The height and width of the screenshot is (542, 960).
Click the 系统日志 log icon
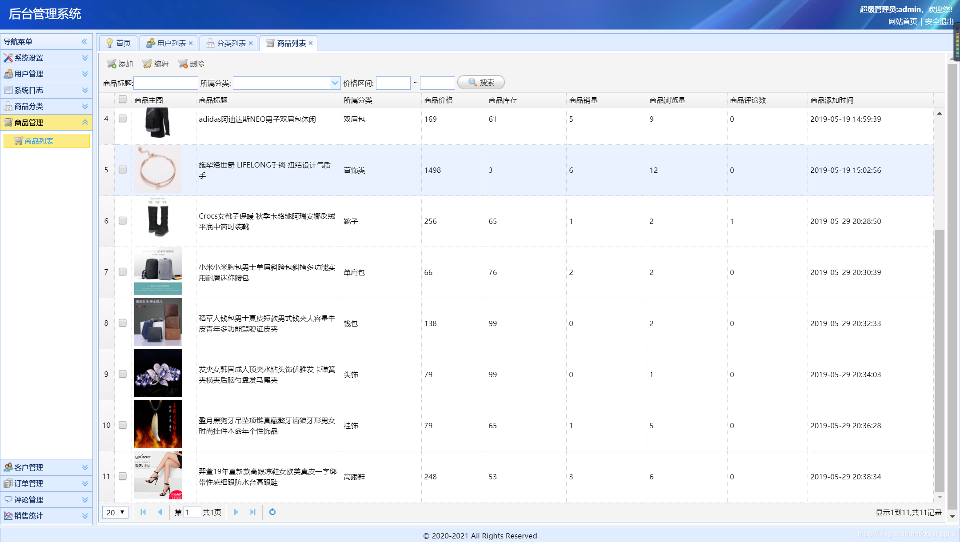8,90
